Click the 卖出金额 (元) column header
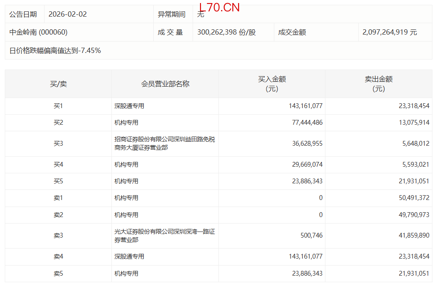Screen dimensions: 439x291 click(378, 84)
